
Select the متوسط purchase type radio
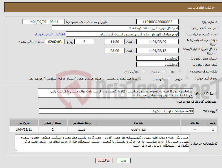pos(168,78)
